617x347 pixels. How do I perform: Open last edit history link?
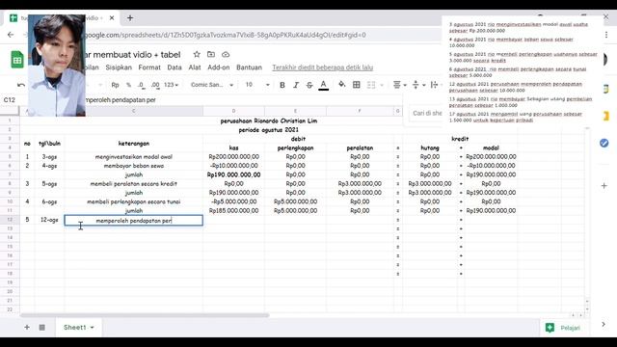tap(322, 67)
